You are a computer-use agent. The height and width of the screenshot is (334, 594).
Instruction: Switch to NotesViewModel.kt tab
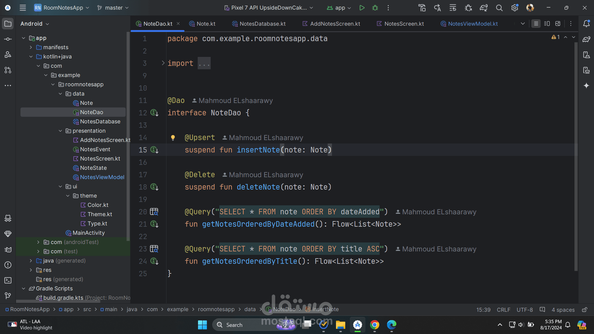(472, 24)
